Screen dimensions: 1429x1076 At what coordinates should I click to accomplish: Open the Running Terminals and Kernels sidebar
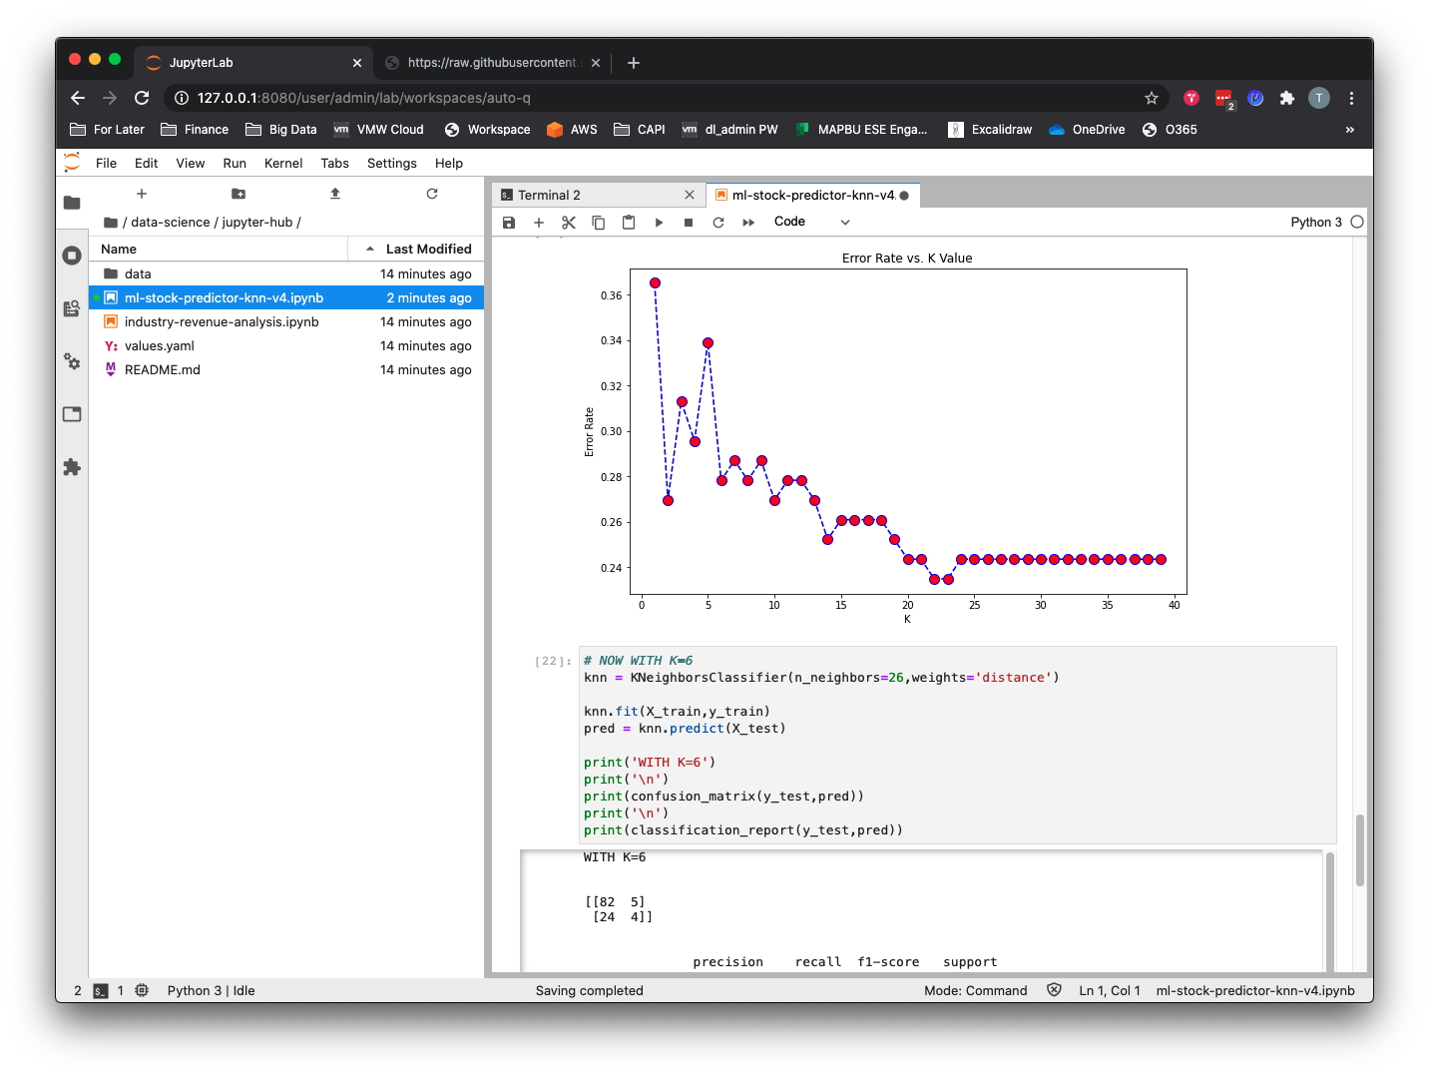(72, 256)
